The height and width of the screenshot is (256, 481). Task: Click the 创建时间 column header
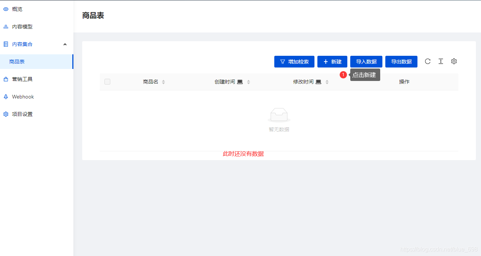pyautogui.click(x=225, y=82)
